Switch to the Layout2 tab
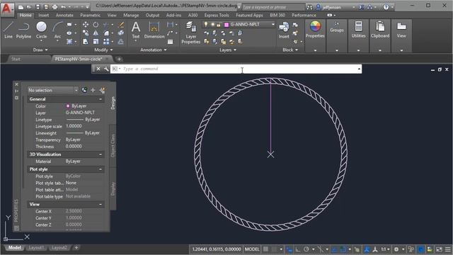Screen dimensions: 453x255 [x=59, y=248]
